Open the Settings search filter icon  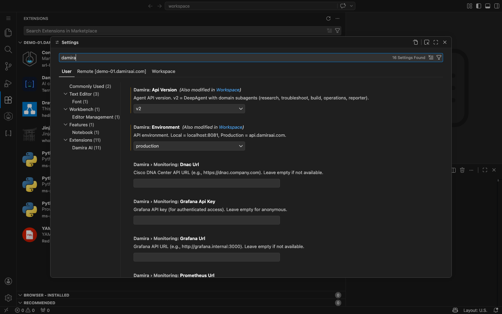(439, 58)
